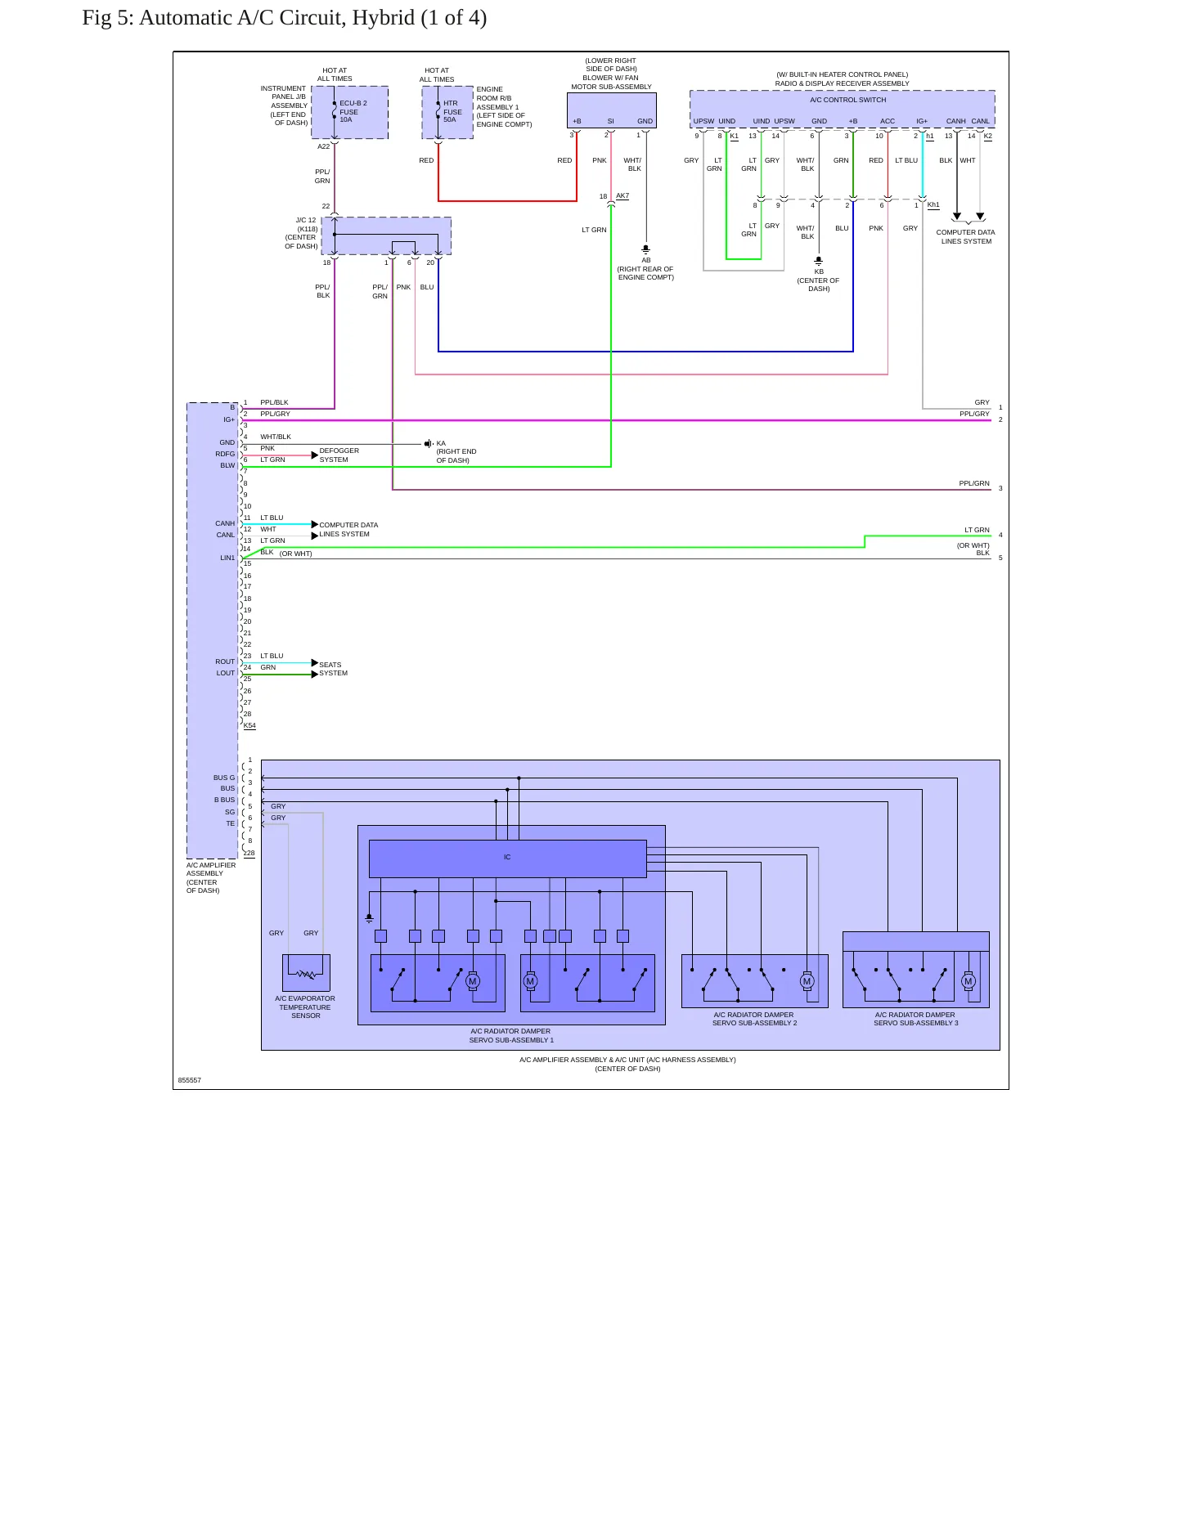Select the 'HTR FUSE 50A' fuse label
Screen dimensions: 1182x1529
click(x=452, y=112)
